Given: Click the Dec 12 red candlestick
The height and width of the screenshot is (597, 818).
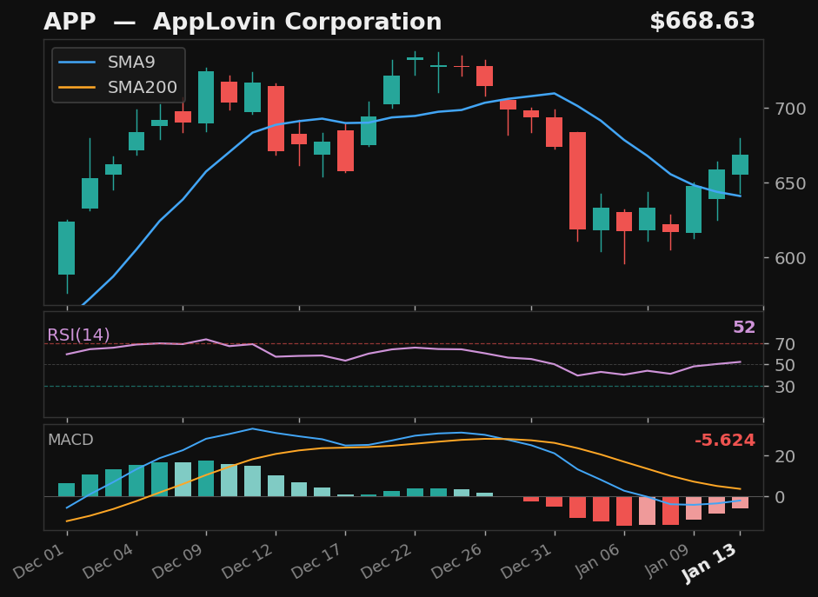Looking at the screenshot, I should coord(276,118).
